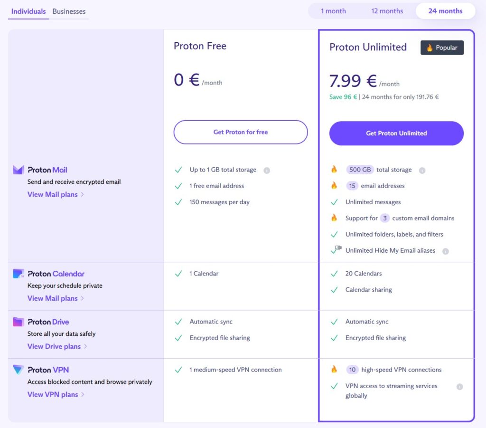Image resolution: width=486 pixels, height=428 pixels.
Task: Show info for Hide My Email aliases
Action: click(x=445, y=251)
